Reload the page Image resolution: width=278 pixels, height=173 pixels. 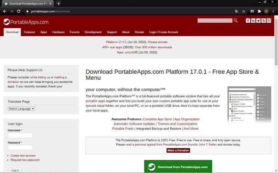tap(19, 11)
